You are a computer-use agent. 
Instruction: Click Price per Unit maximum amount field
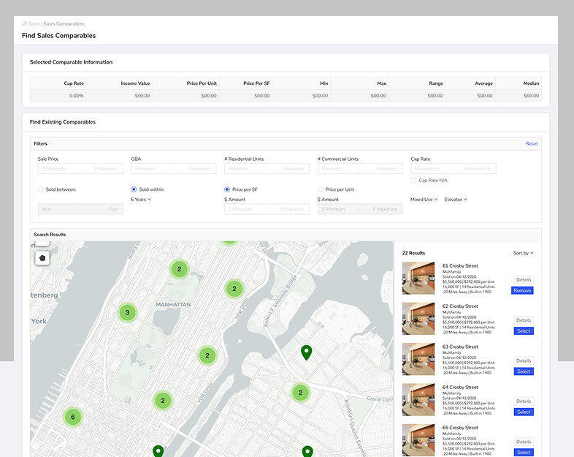[x=384, y=209]
